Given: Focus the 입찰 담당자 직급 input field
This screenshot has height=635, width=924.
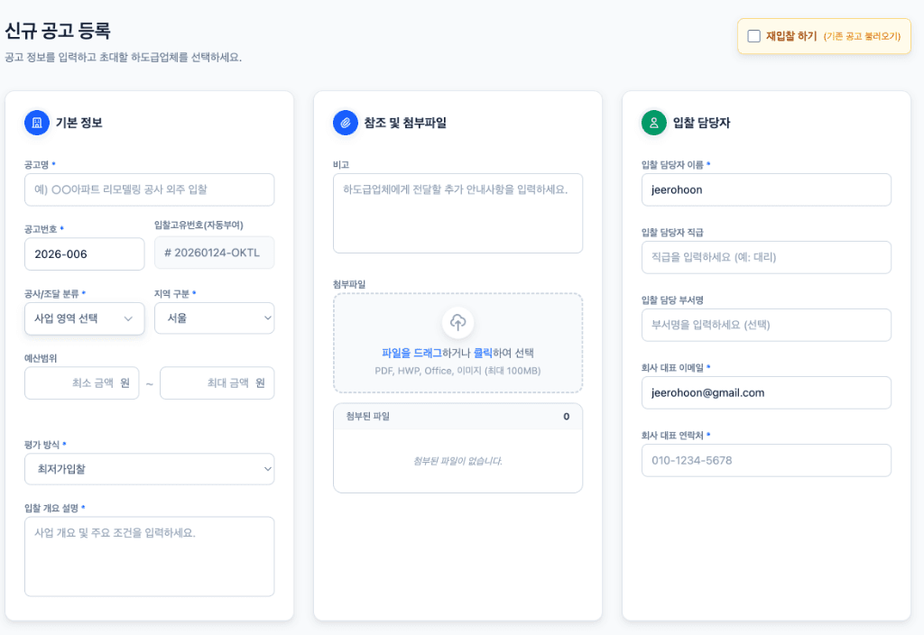Looking at the screenshot, I should coord(766,257).
